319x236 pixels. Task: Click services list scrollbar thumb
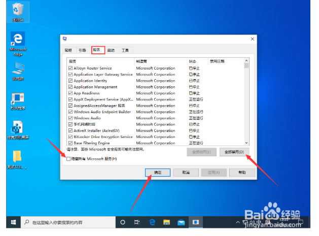[246, 65]
